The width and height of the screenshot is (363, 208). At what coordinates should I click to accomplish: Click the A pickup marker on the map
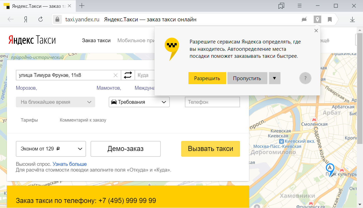click(x=330, y=170)
